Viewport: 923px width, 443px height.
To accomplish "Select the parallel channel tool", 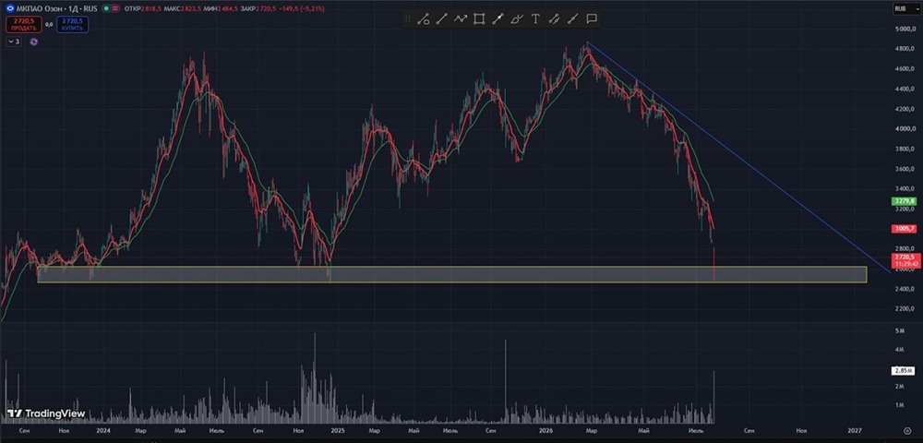I will pos(553,19).
